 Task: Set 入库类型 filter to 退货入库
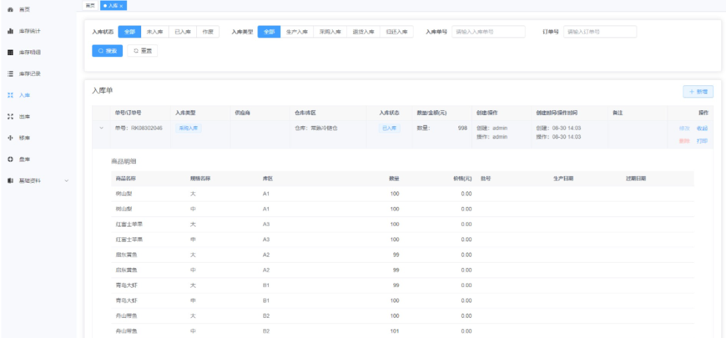pyautogui.click(x=364, y=32)
